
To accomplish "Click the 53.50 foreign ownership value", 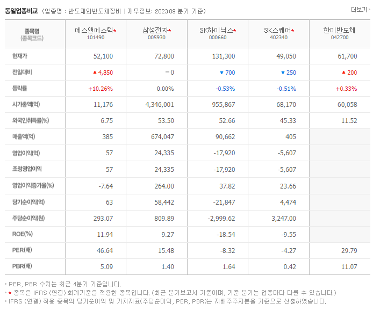I will tap(166, 121).
